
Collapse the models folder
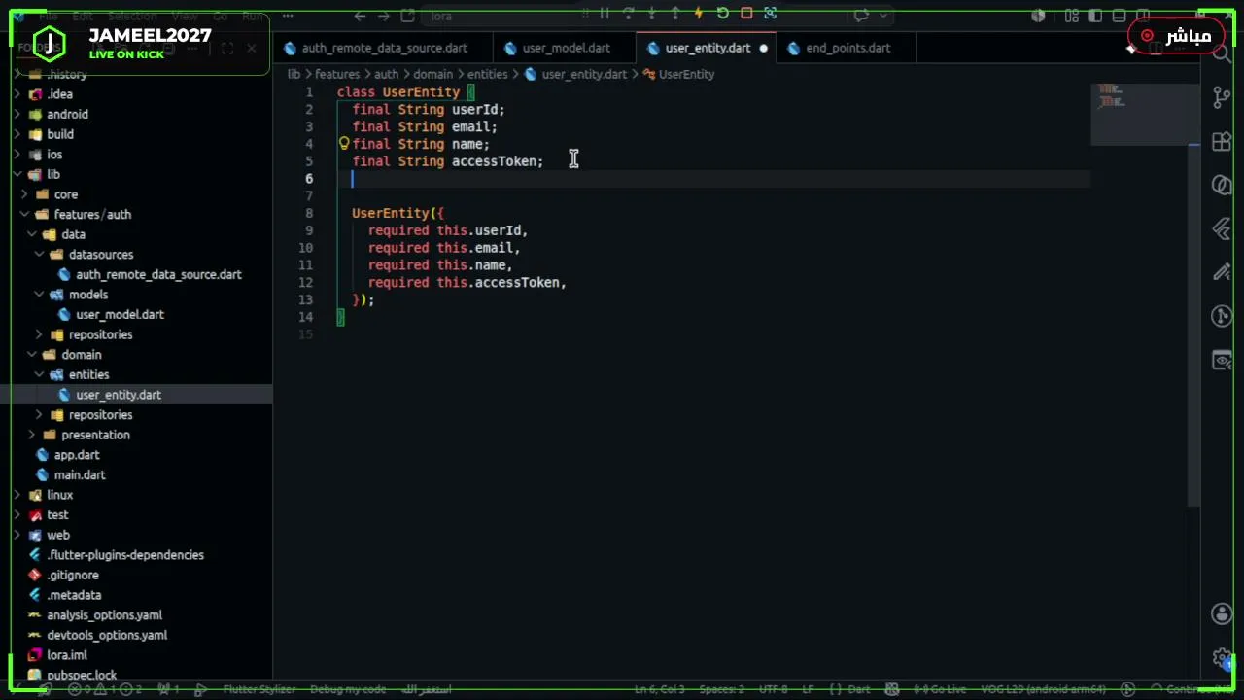[x=40, y=295]
